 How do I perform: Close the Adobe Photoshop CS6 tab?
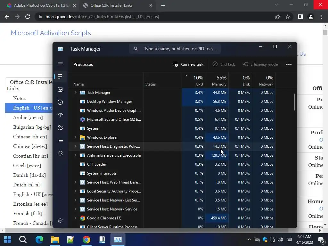[x=74, y=5]
